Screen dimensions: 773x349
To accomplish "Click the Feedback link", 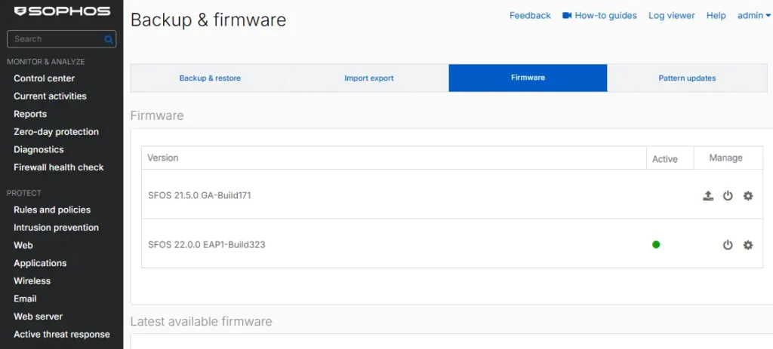I will point(530,16).
